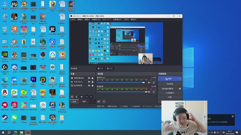Expand the 停止直播 button dropdown arrow
This screenshot has height=135, width=241.
(180, 79)
